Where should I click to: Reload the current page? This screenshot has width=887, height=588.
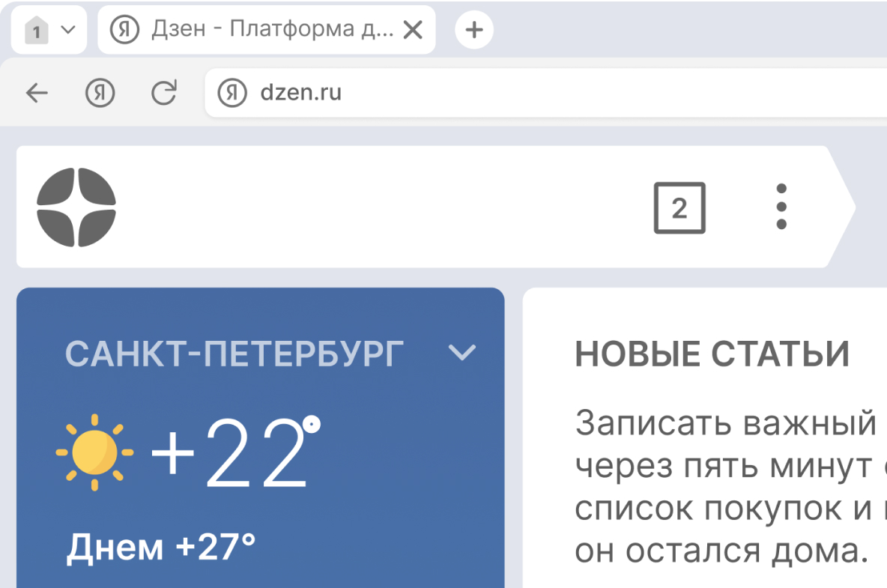(163, 93)
